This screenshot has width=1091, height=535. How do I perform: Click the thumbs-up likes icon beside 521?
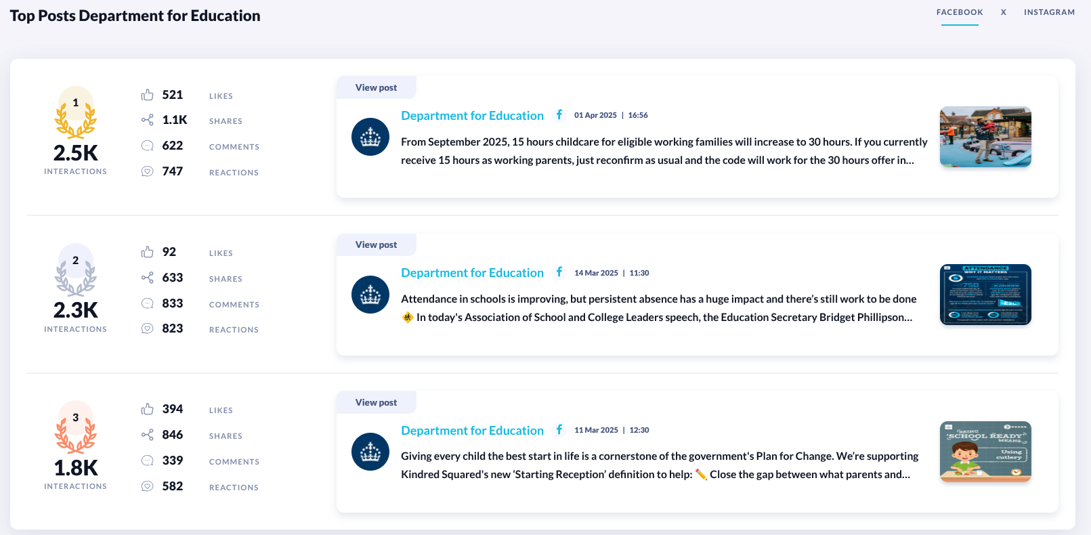click(x=147, y=95)
